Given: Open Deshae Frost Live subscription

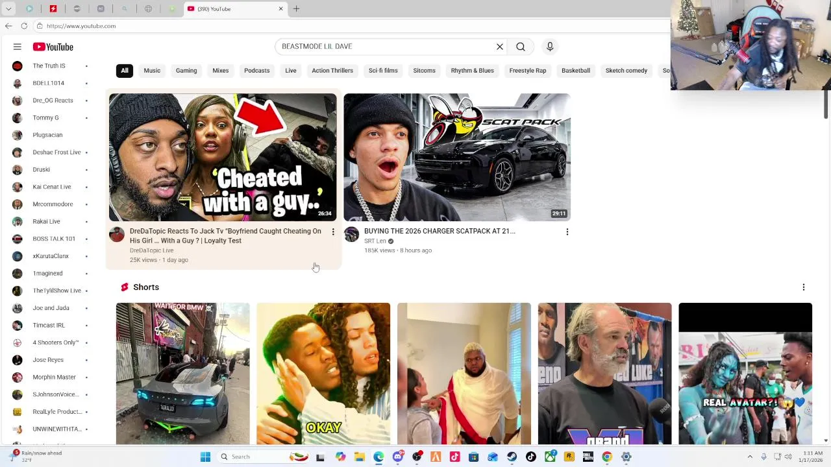Looking at the screenshot, I should point(51,152).
